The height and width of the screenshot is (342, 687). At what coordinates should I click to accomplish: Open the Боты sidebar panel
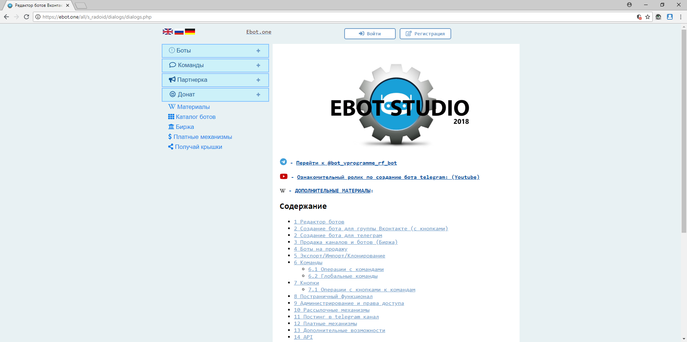point(215,51)
